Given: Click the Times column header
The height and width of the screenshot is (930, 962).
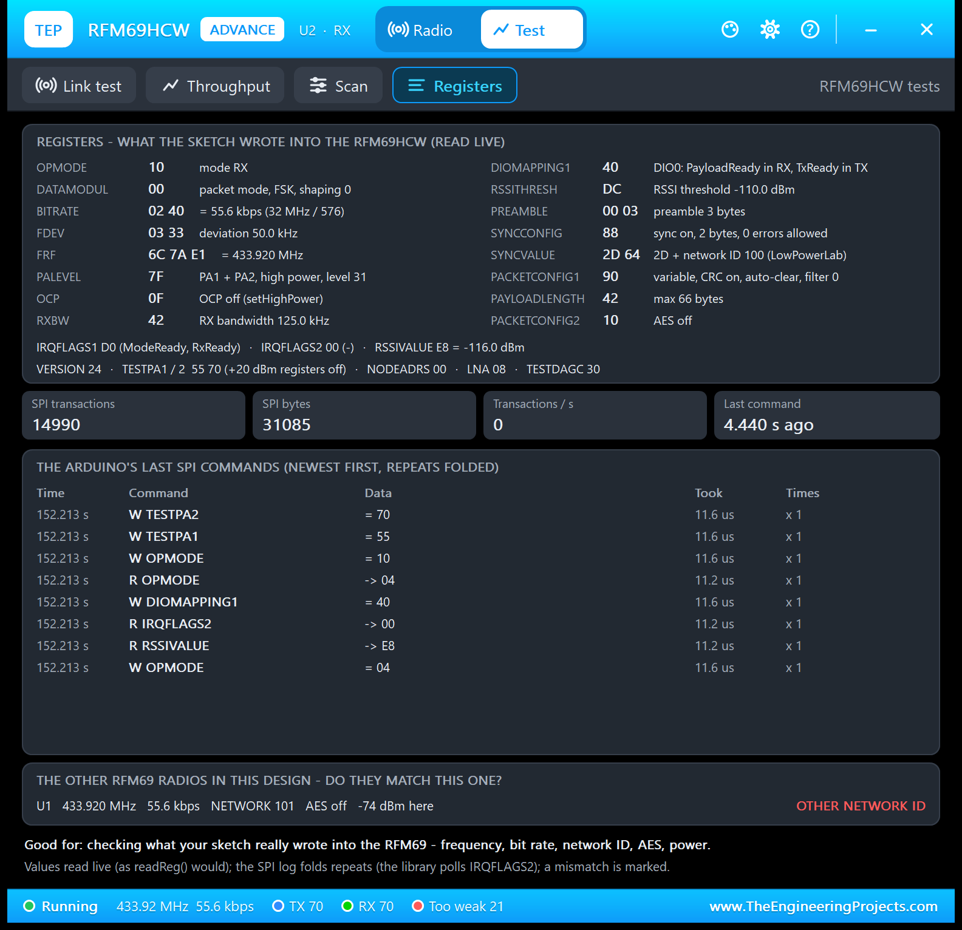Looking at the screenshot, I should pyautogui.click(x=802, y=493).
